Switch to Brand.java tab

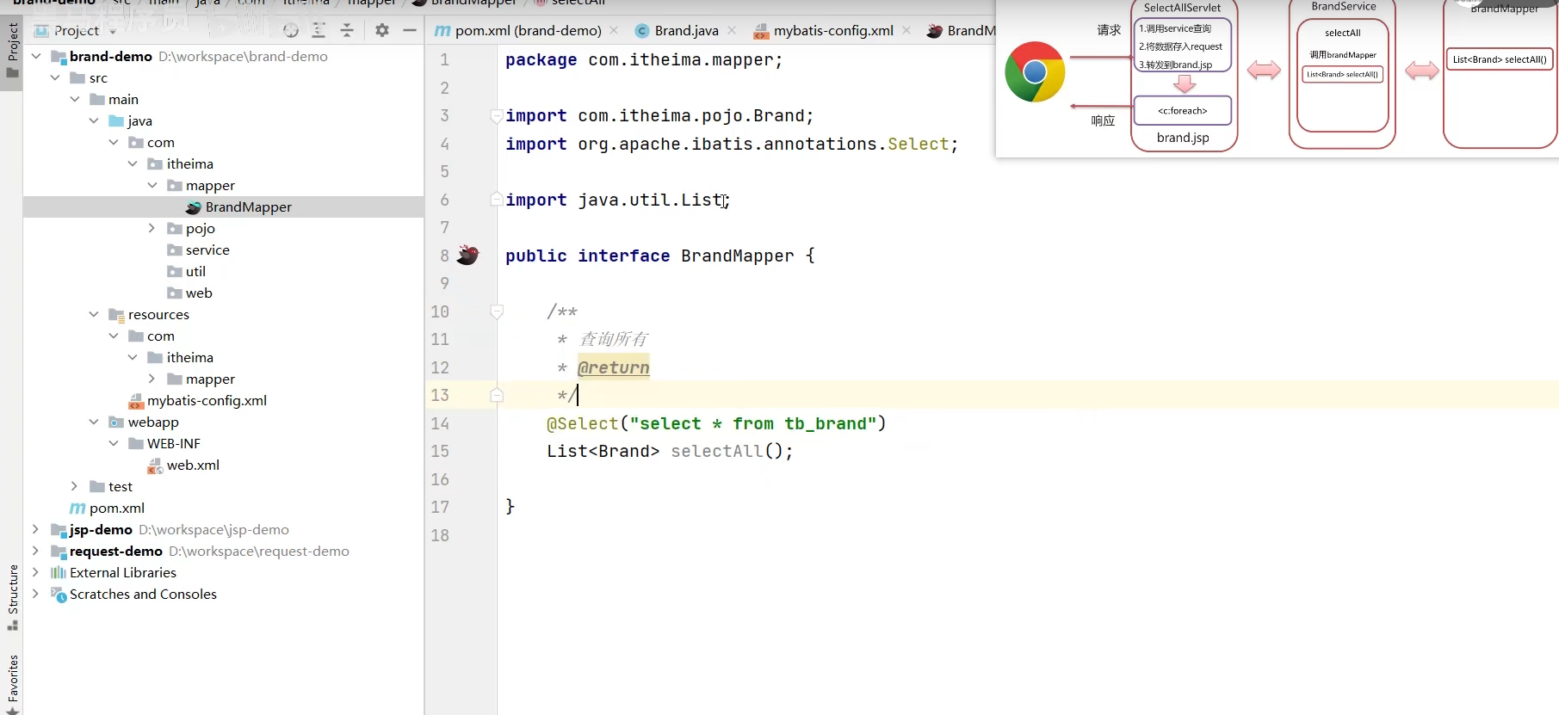coord(677,30)
